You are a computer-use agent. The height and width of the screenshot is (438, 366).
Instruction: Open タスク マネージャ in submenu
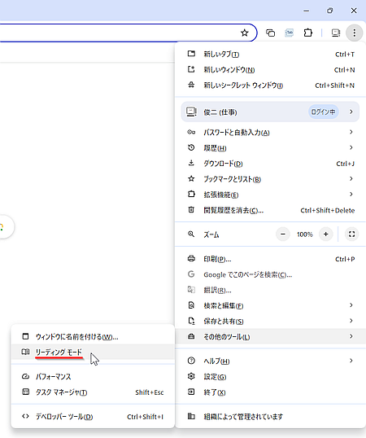click(x=93, y=392)
